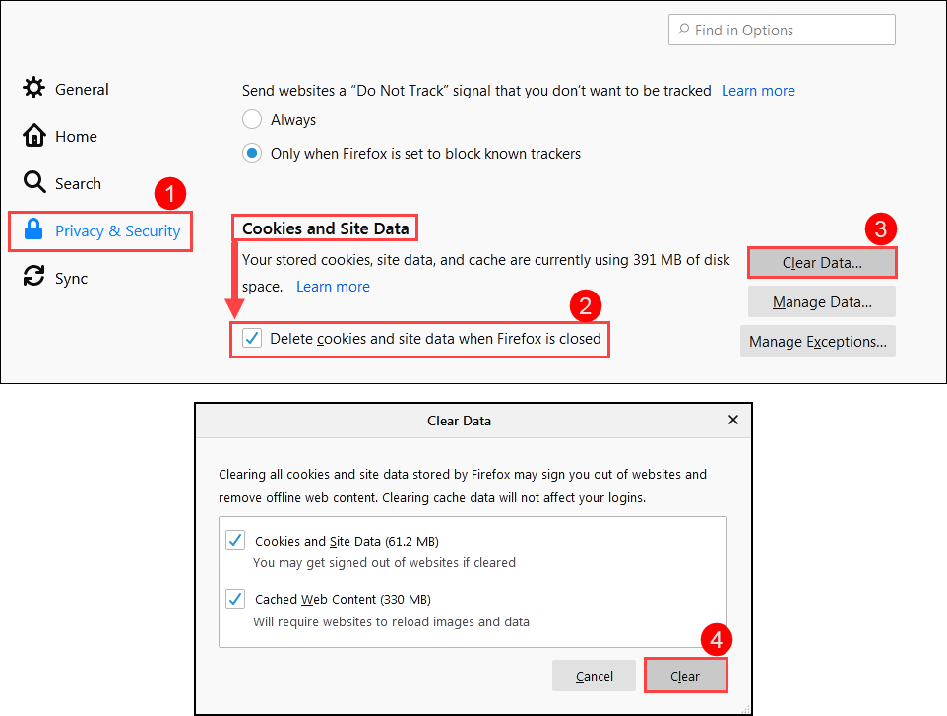Viewport: 947px width, 716px height.
Task: Click Learn more link for Do Not Track
Action: tap(758, 91)
